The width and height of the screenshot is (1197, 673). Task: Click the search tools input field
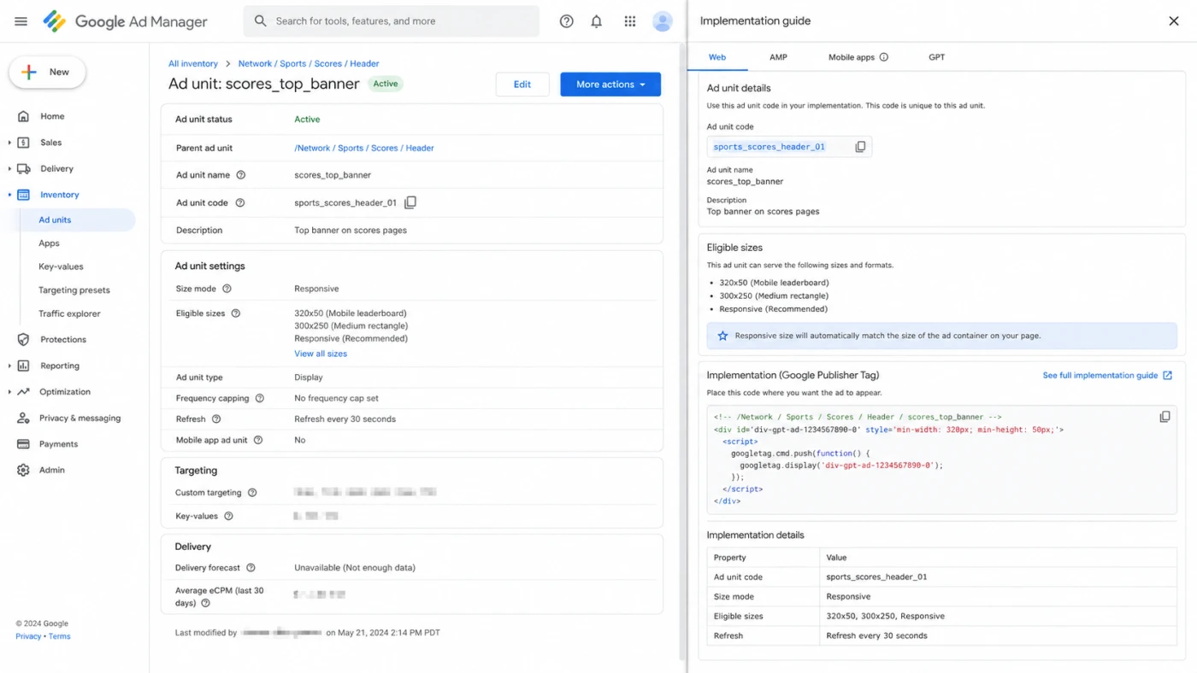[x=392, y=21]
